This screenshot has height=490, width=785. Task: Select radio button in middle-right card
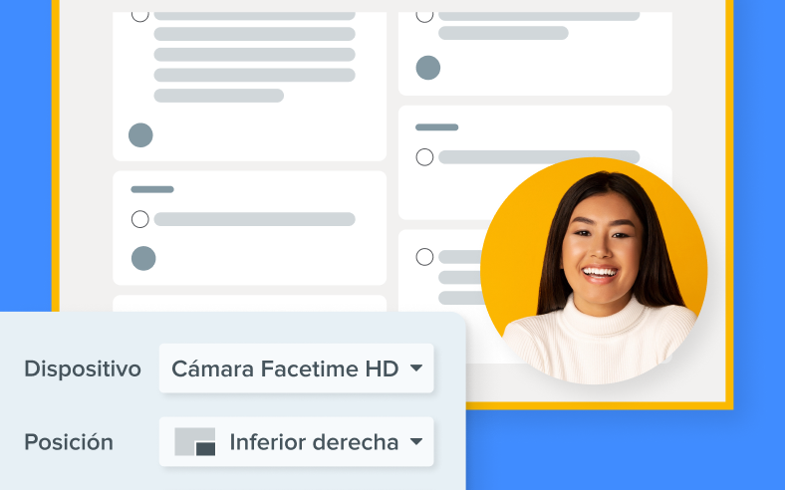point(424,157)
